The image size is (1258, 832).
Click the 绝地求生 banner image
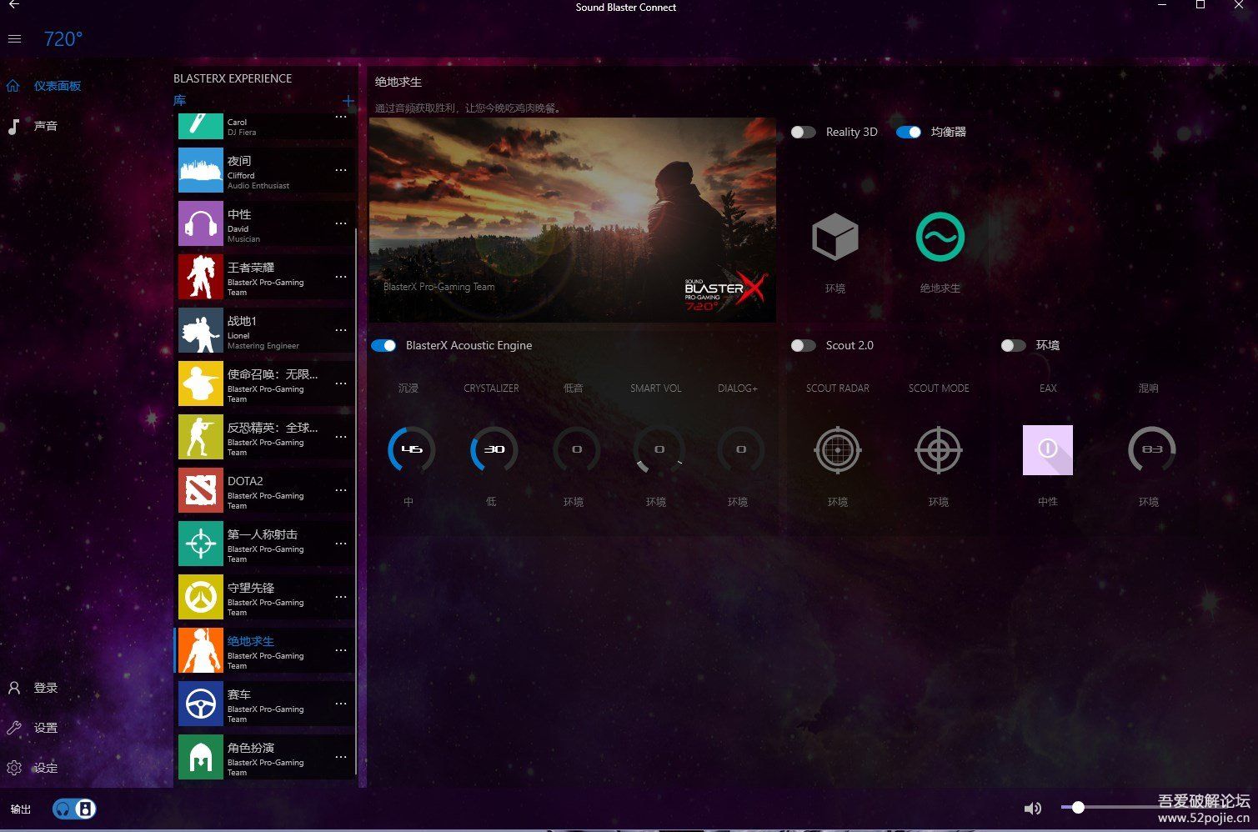point(573,220)
